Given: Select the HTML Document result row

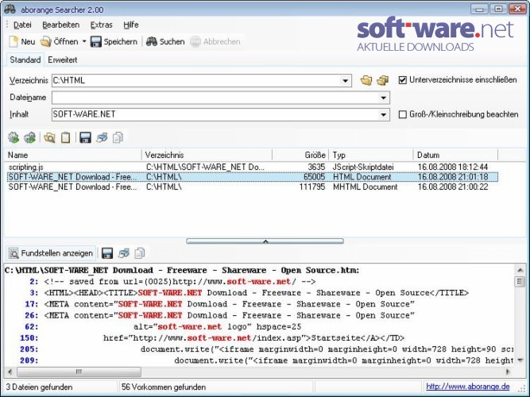Looking at the screenshot, I should tap(252, 177).
